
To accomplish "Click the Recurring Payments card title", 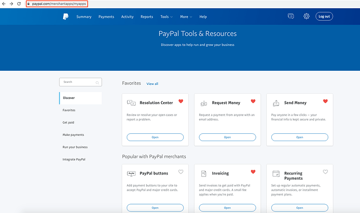I will click(x=293, y=176).
